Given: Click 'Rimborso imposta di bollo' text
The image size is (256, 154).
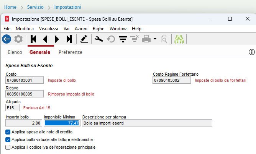Looking at the screenshot, I should [x=71, y=94].
